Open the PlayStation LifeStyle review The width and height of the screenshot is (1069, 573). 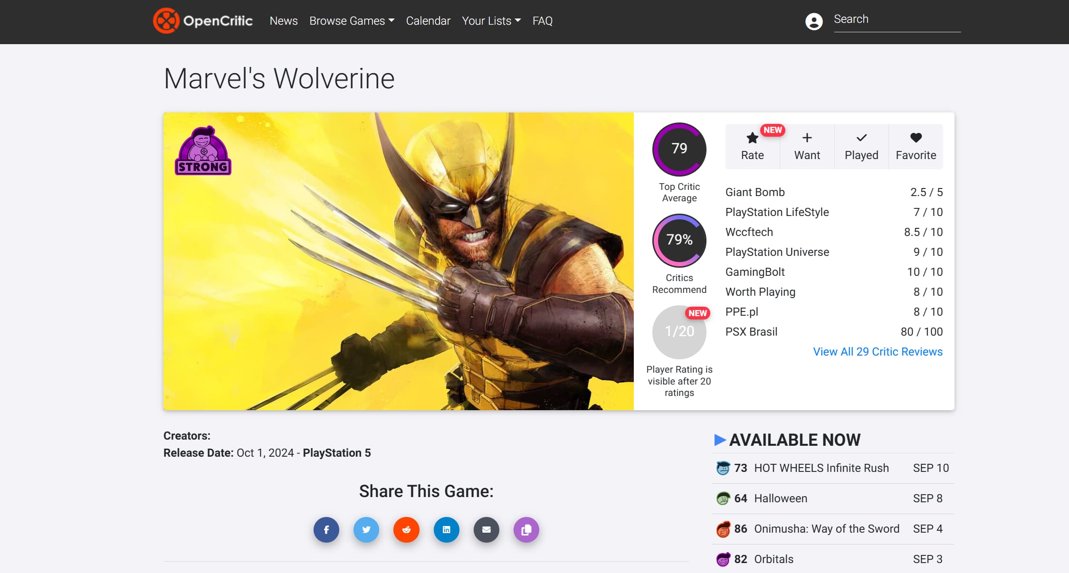point(777,212)
